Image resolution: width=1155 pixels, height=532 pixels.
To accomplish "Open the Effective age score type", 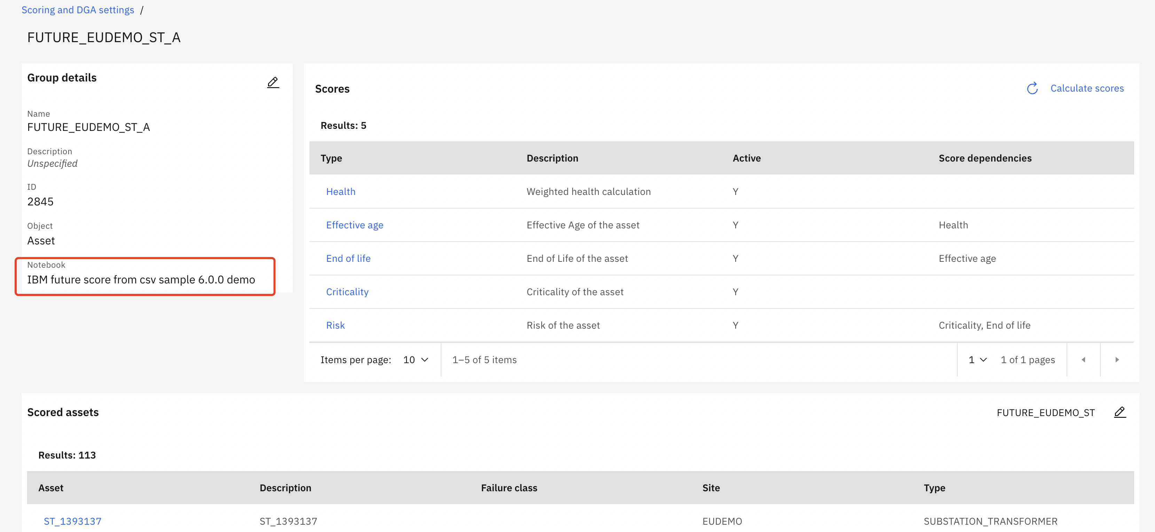I will coord(355,225).
